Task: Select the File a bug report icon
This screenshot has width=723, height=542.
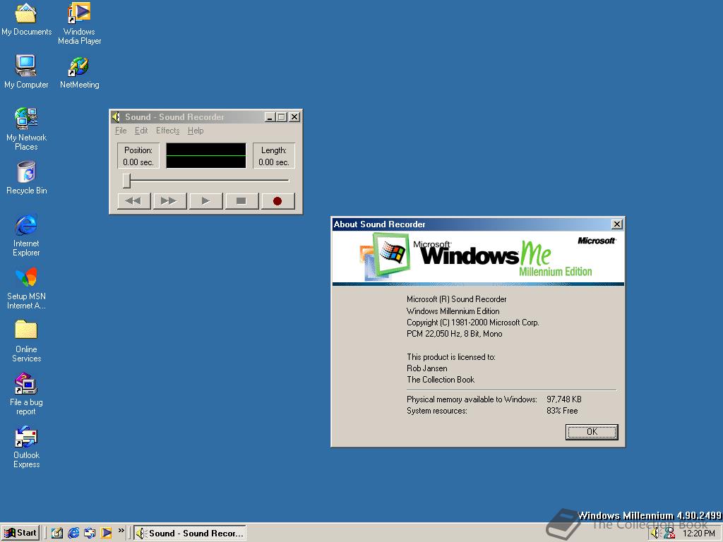Action: (x=26, y=394)
